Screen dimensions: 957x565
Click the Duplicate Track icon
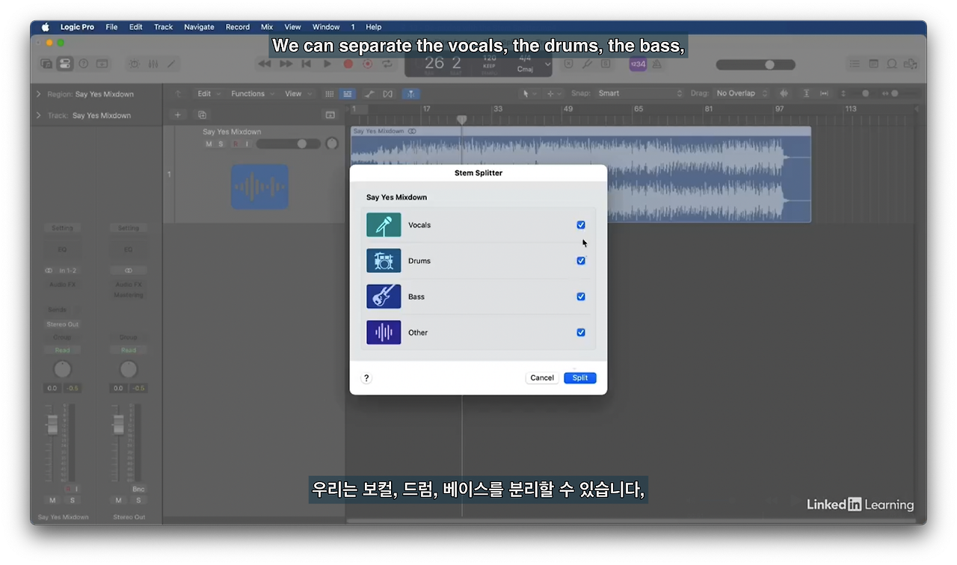pyautogui.click(x=202, y=115)
